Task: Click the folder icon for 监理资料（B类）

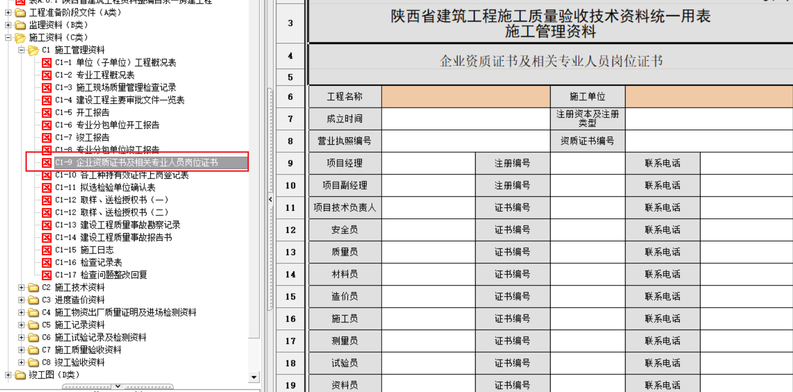Action: point(20,25)
